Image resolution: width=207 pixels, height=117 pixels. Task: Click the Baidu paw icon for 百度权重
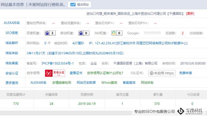tap(47, 33)
